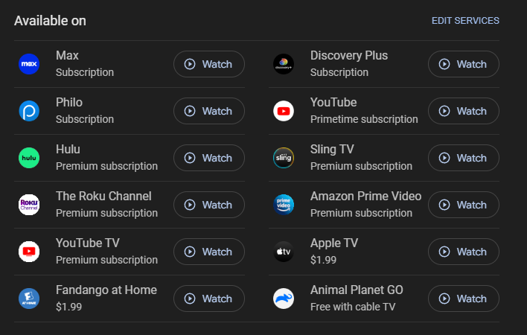This screenshot has height=335, width=527.
Task: Click the Amazon Prime Video logo
Action: click(284, 205)
